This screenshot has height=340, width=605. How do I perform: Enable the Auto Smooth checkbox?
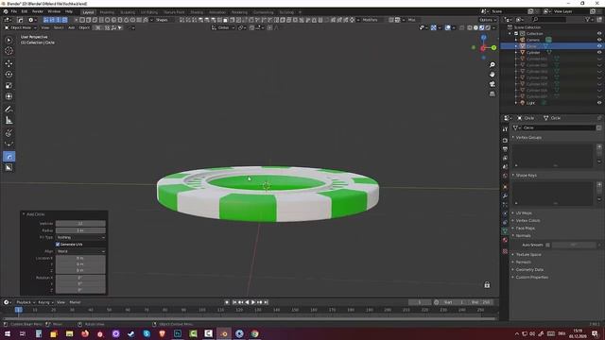point(547,245)
